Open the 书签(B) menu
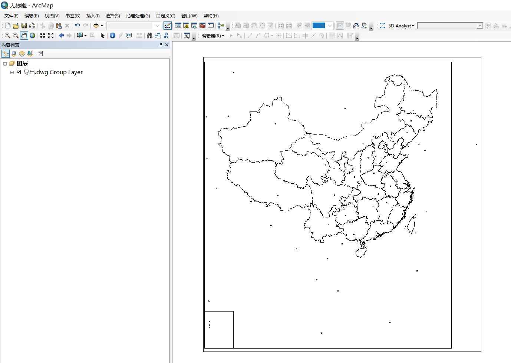Screen dimensions: 511x363 tap(73, 16)
